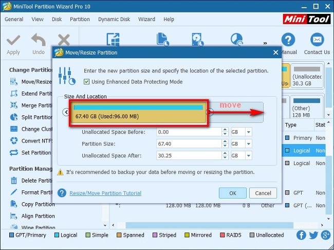The width and height of the screenshot is (334, 250).
Task: Click the Partition Size value field
Action: [x=189, y=144]
